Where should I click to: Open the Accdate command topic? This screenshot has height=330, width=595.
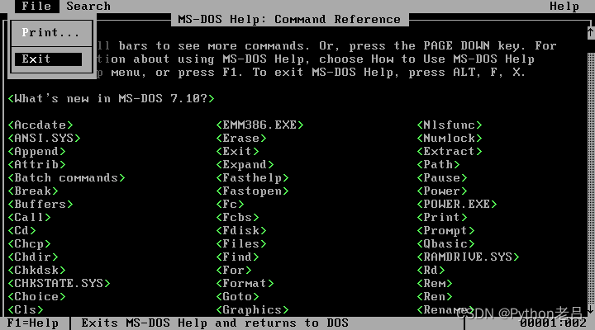coord(40,125)
